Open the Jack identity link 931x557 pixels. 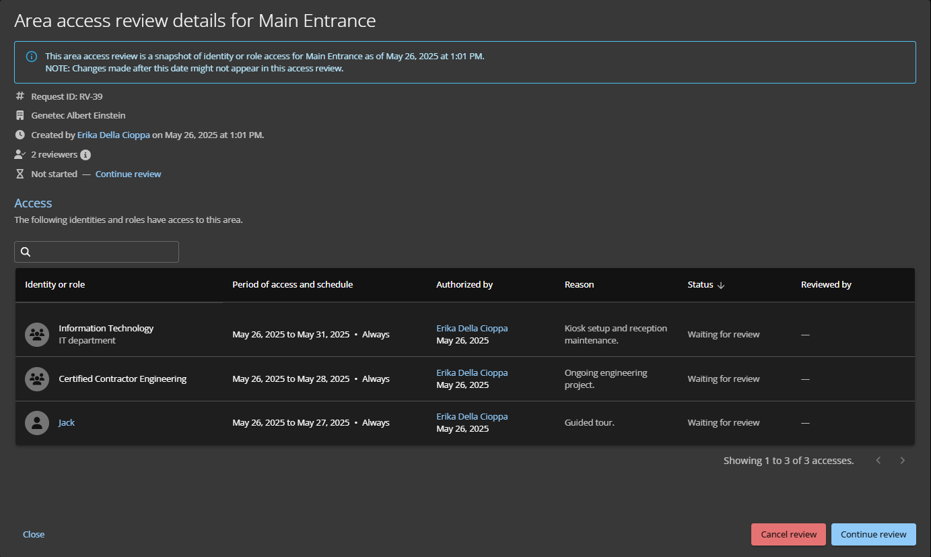(67, 423)
